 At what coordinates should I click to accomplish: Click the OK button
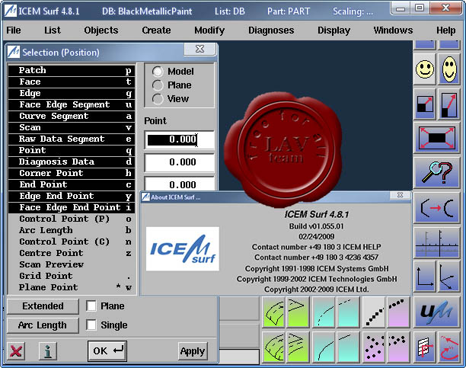[107, 351]
